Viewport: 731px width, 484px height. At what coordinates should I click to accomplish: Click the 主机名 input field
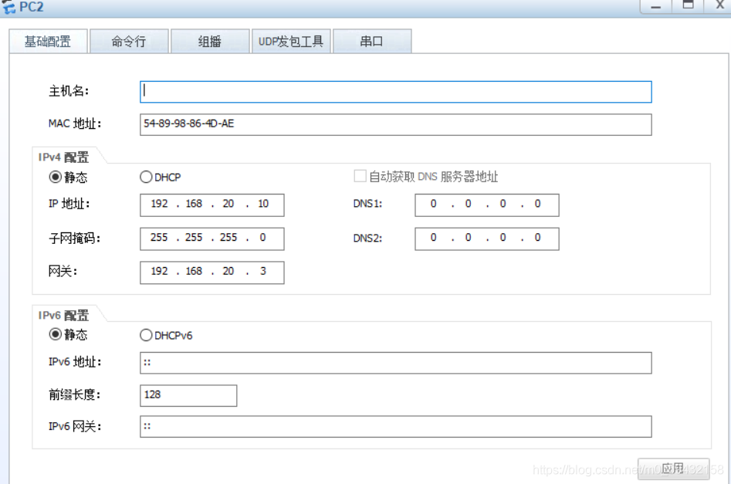tap(396, 92)
